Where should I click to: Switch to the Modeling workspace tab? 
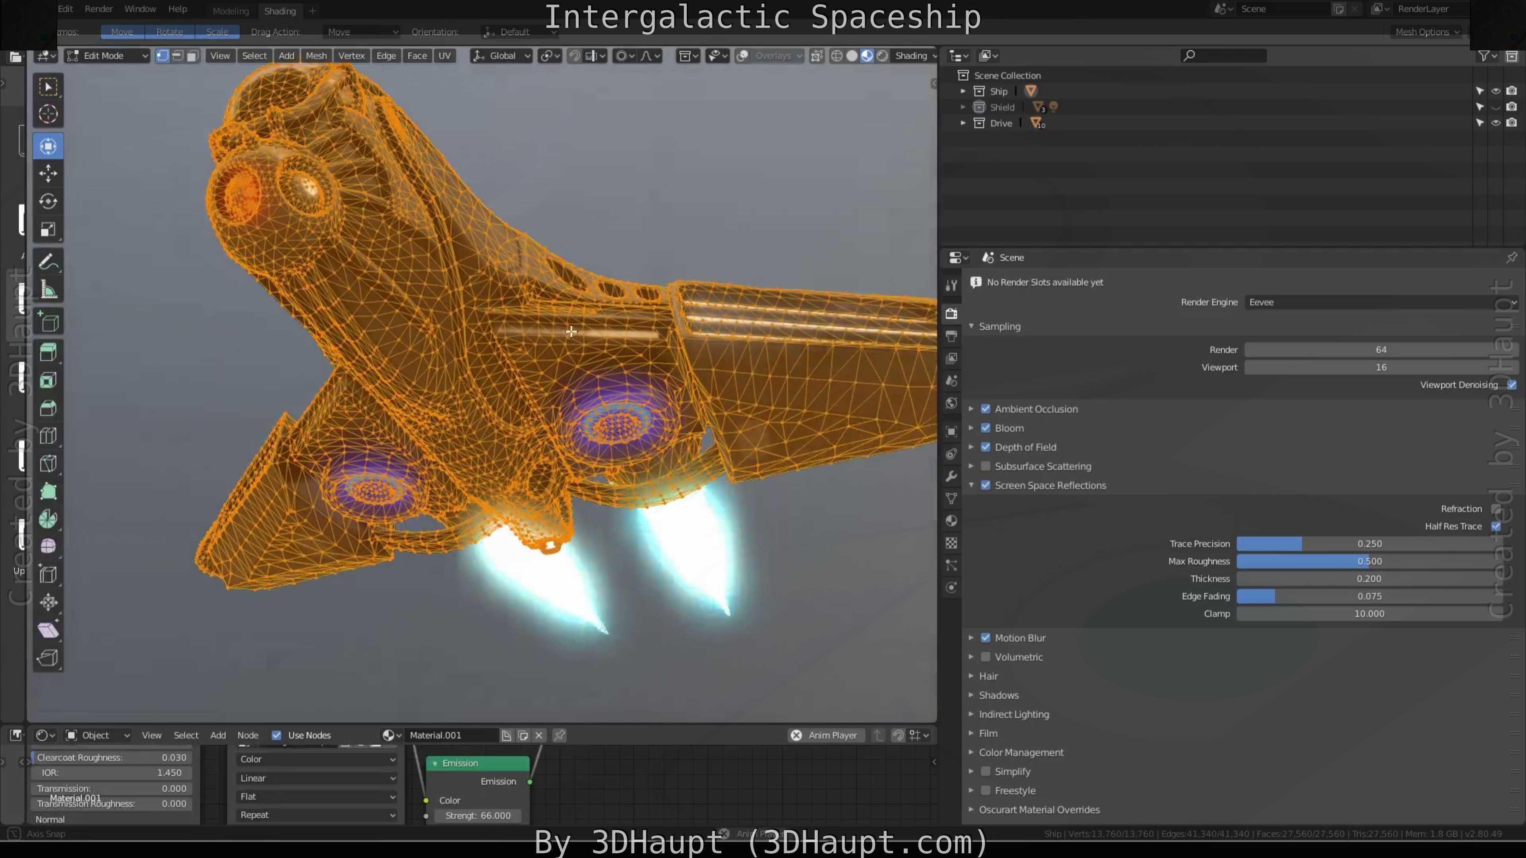tap(230, 11)
